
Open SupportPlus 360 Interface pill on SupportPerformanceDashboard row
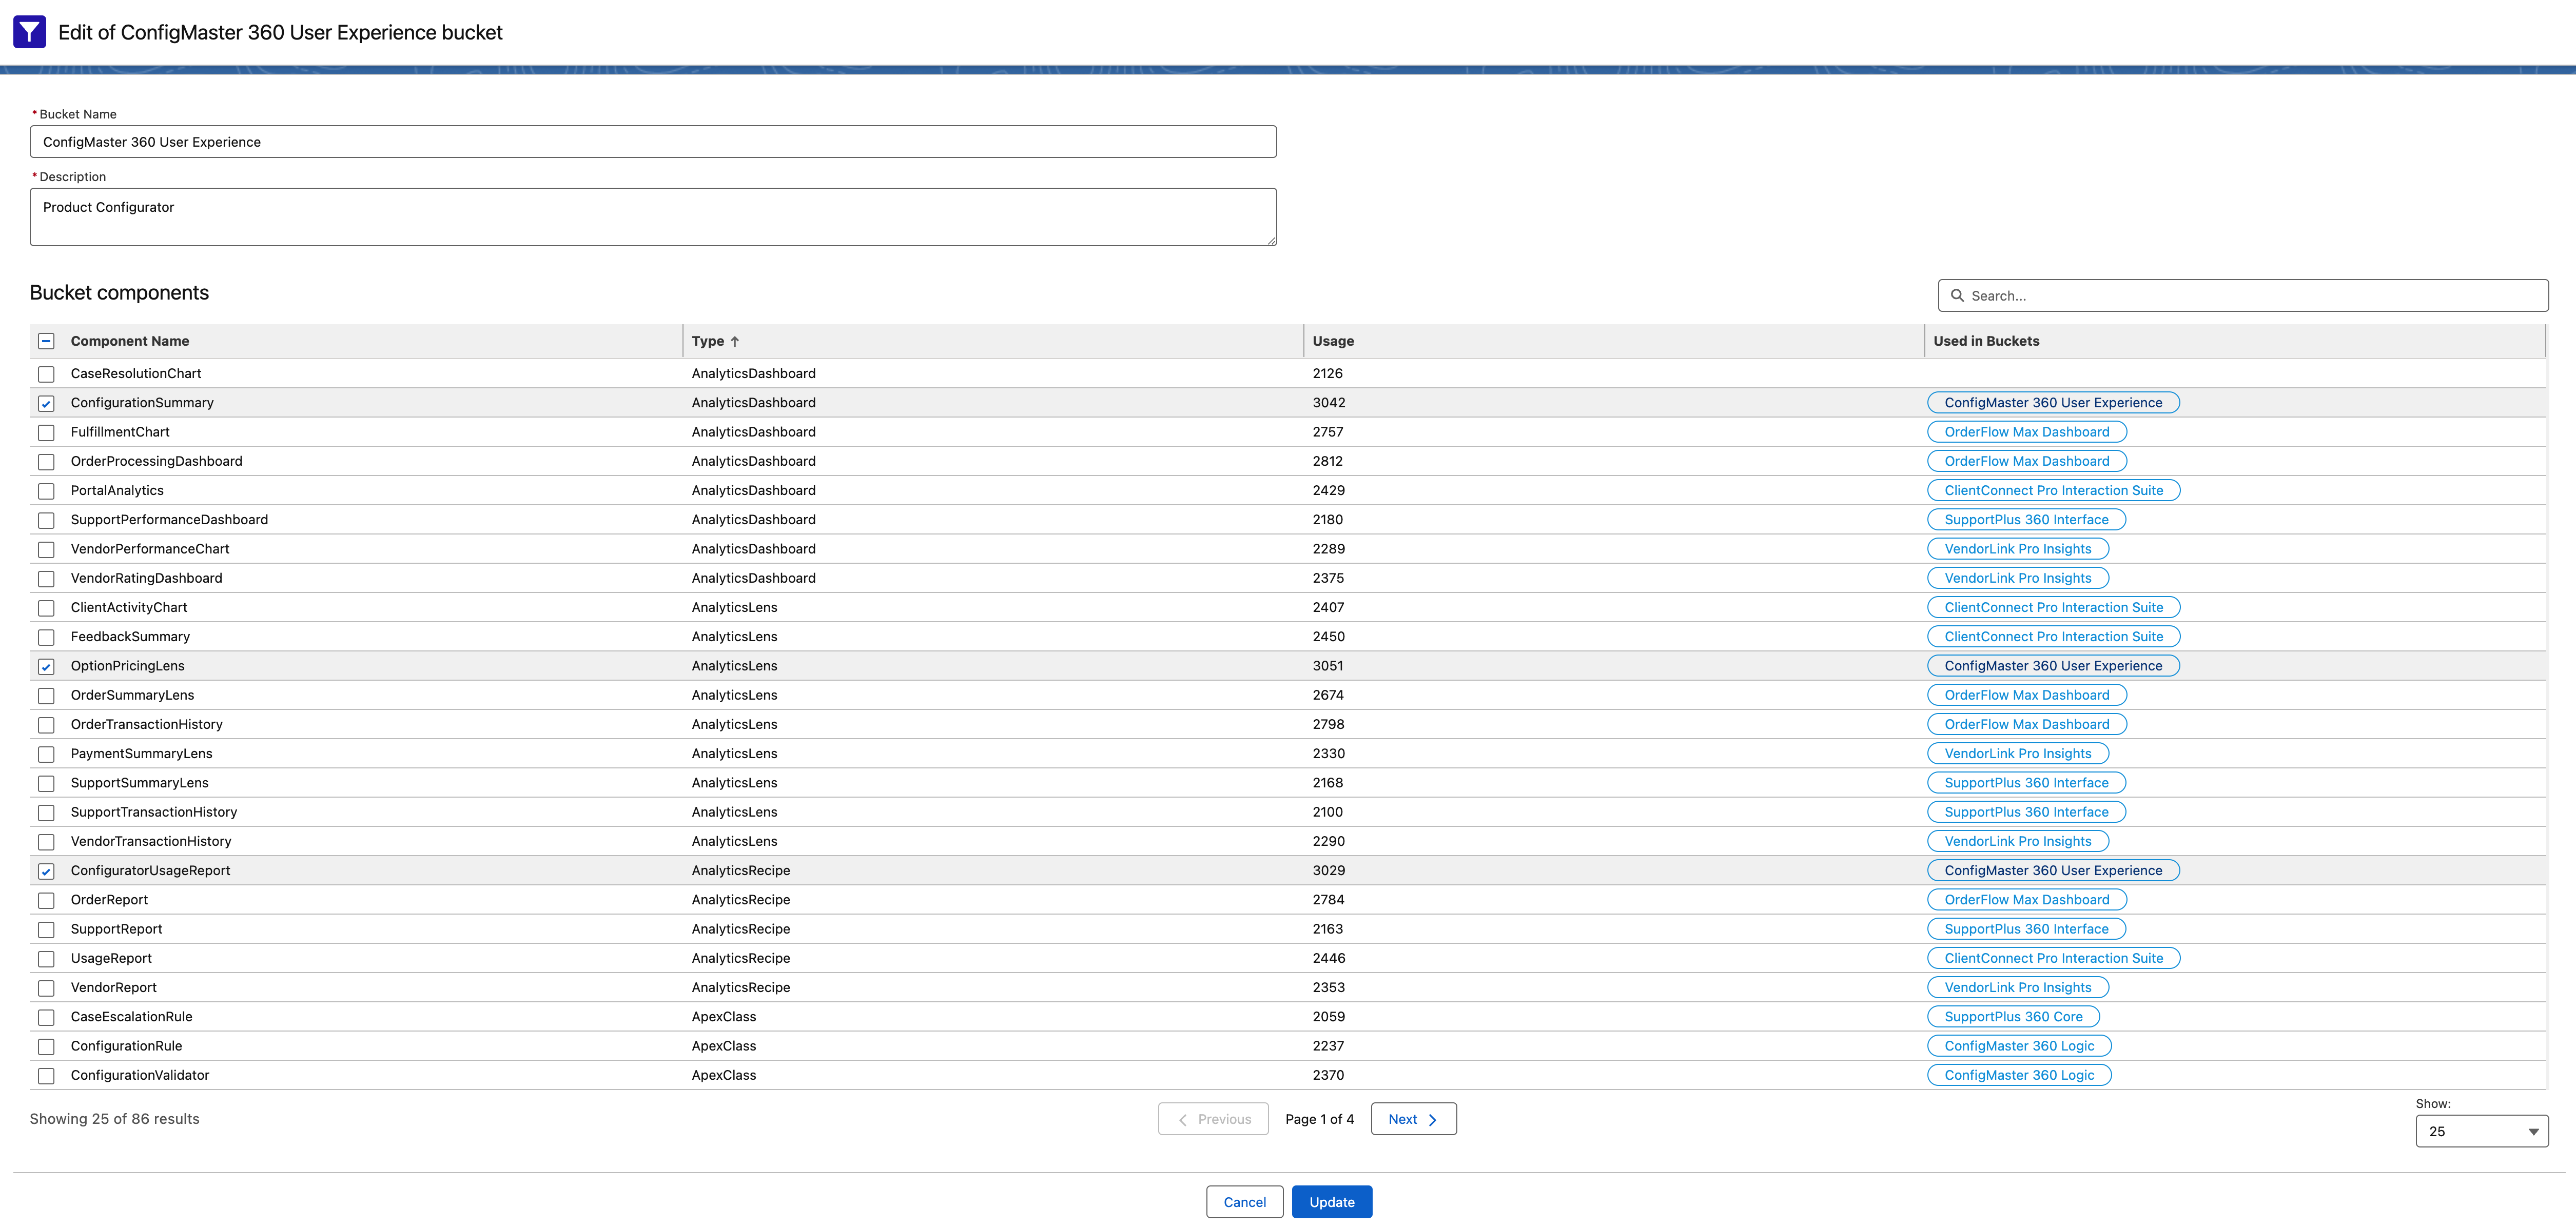pos(2026,519)
